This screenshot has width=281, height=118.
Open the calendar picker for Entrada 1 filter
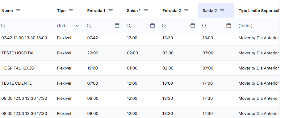117,26
